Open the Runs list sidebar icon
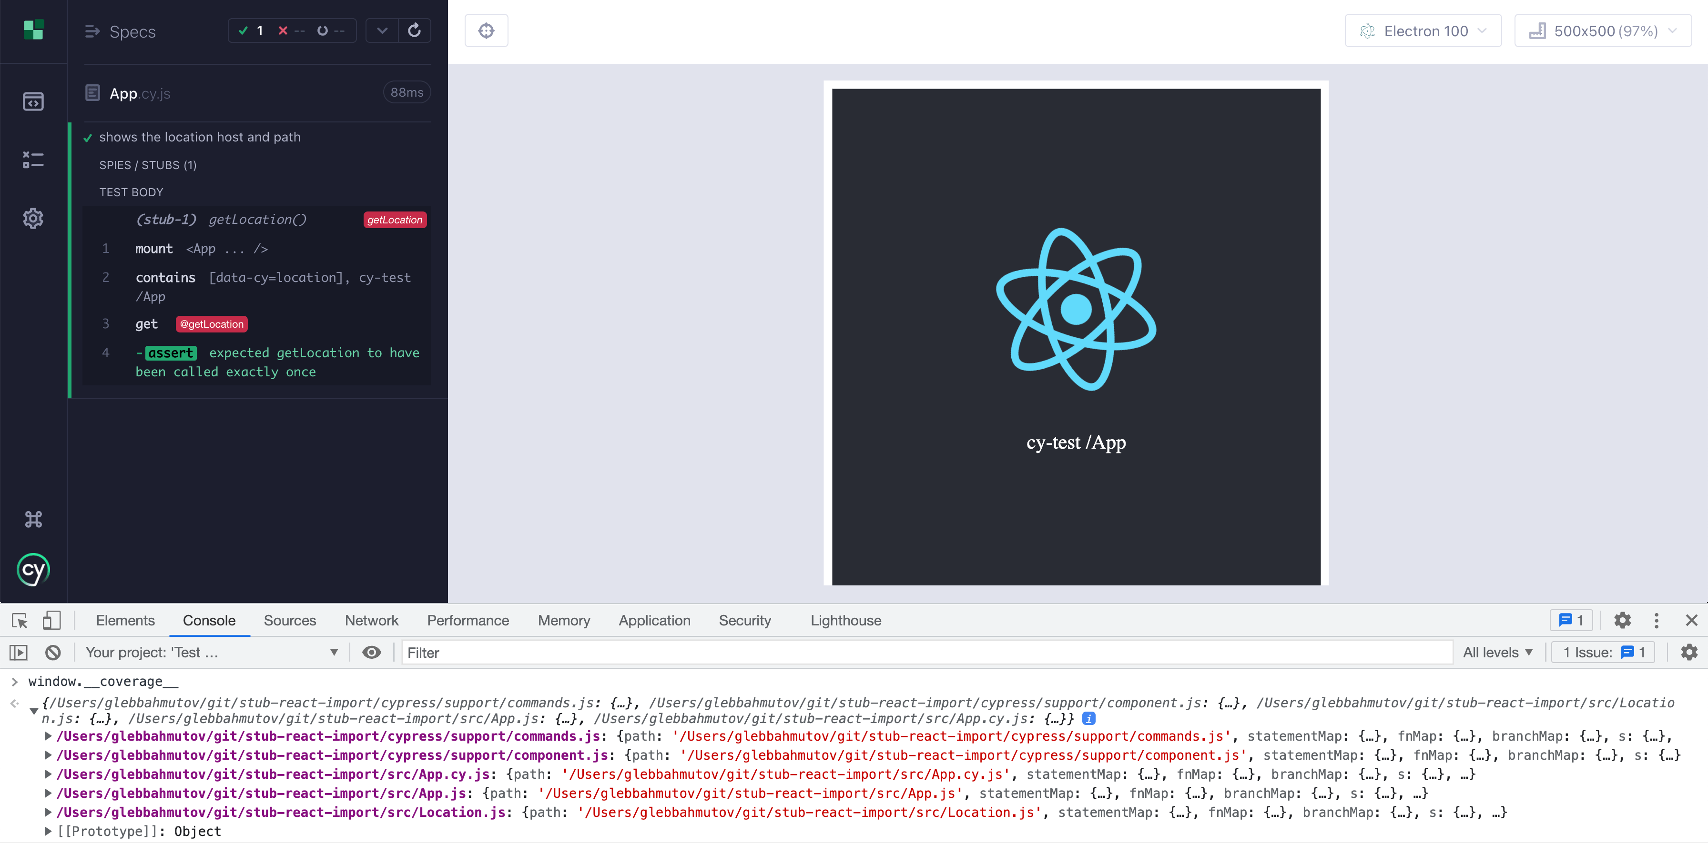 point(33,160)
